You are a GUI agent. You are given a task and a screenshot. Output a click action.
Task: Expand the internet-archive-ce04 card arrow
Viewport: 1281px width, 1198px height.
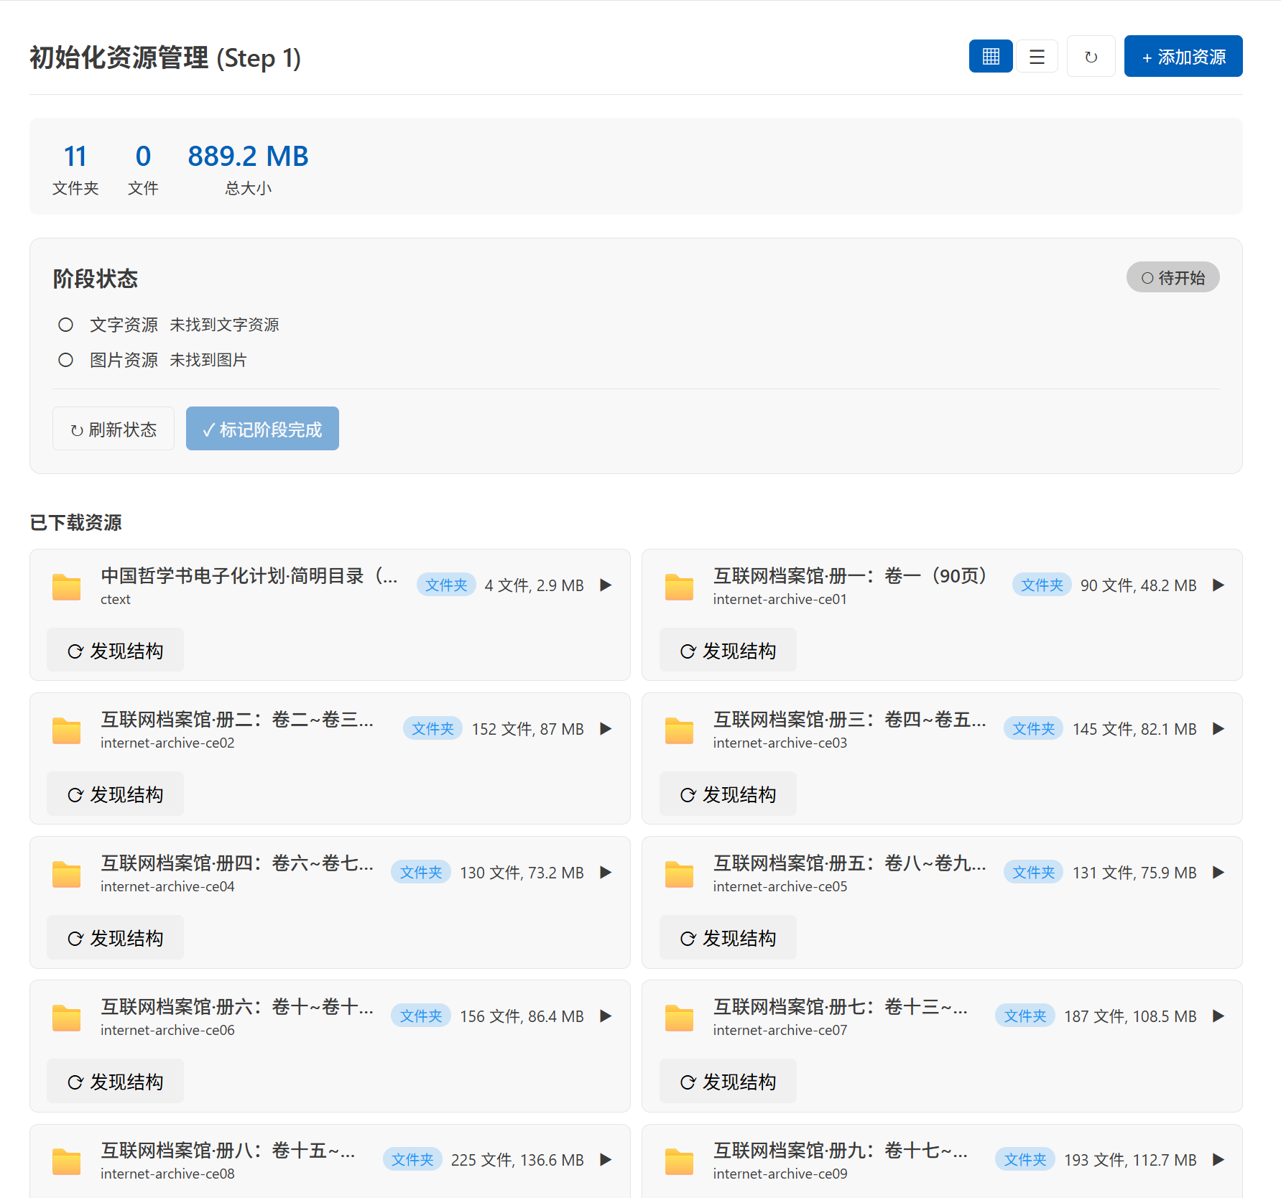tap(606, 873)
